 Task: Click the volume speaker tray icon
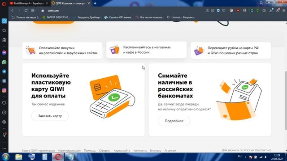tap(266, 157)
